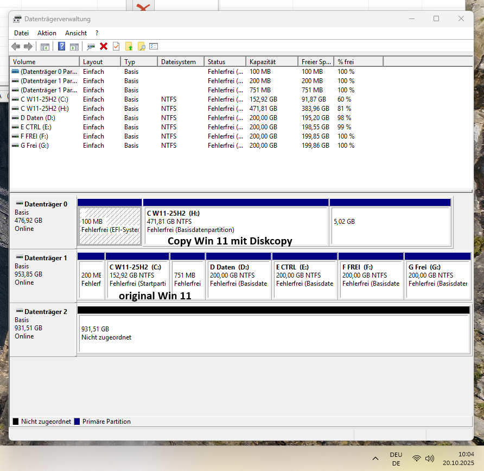
Task: Click the DEU DE language indicator
Action: [x=396, y=459]
